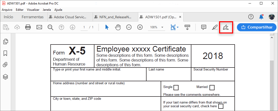The image size is (278, 111).
Task: Tick the last name differs checkbox
Action: pyautogui.click(x=221, y=106)
